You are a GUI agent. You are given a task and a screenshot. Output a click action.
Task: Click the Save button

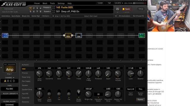click(x=126, y=9)
